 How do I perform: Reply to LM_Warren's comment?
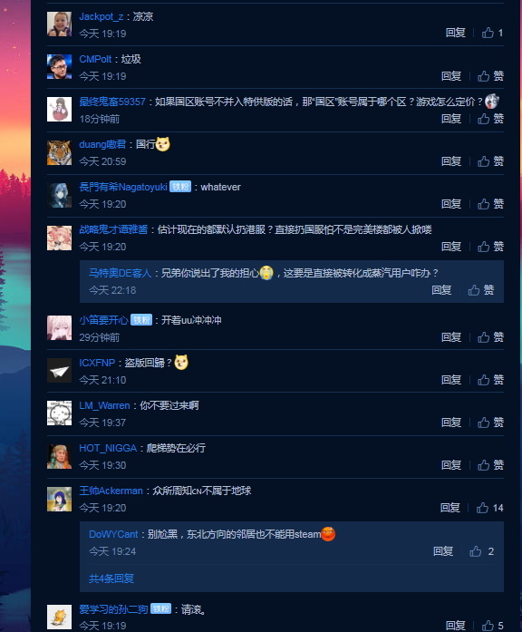[x=451, y=423]
